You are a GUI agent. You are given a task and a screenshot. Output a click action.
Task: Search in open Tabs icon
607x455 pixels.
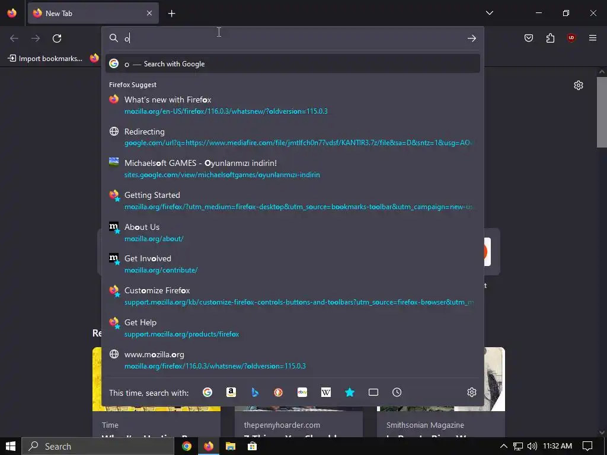point(373,392)
